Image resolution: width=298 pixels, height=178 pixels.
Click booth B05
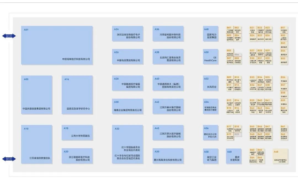click(x=230, y=53)
